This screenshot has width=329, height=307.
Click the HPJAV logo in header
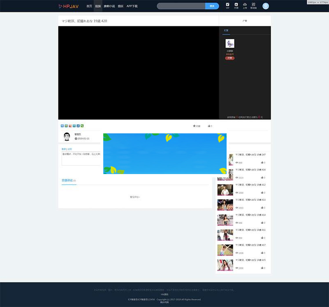[68, 6]
